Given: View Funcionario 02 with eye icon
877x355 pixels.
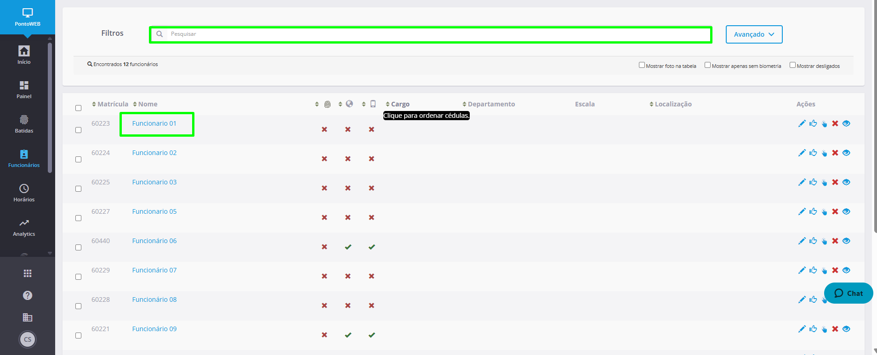Looking at the screenshot, I should click(846, 153).
